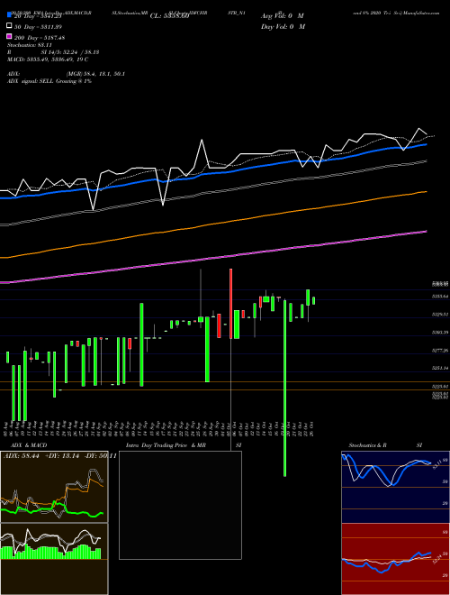Screen dimensions: 450x595
Task: Click the 'Stochastics: 88.11' reading
Action: (x=30, y=45)
